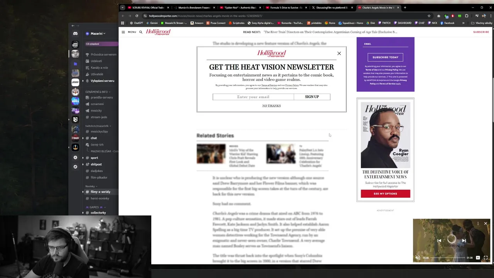Close the floating video player

click(486, 224)
